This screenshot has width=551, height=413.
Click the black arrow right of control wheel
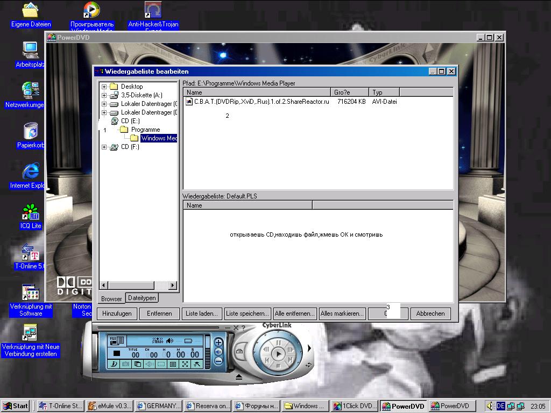309,348
